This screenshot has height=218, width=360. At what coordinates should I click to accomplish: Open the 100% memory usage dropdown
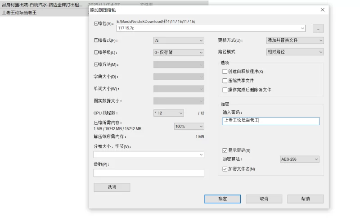pyautogui.click(x=189, y=127)
